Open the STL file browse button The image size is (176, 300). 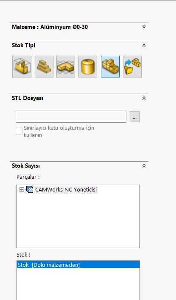click(x=134, y=117)
